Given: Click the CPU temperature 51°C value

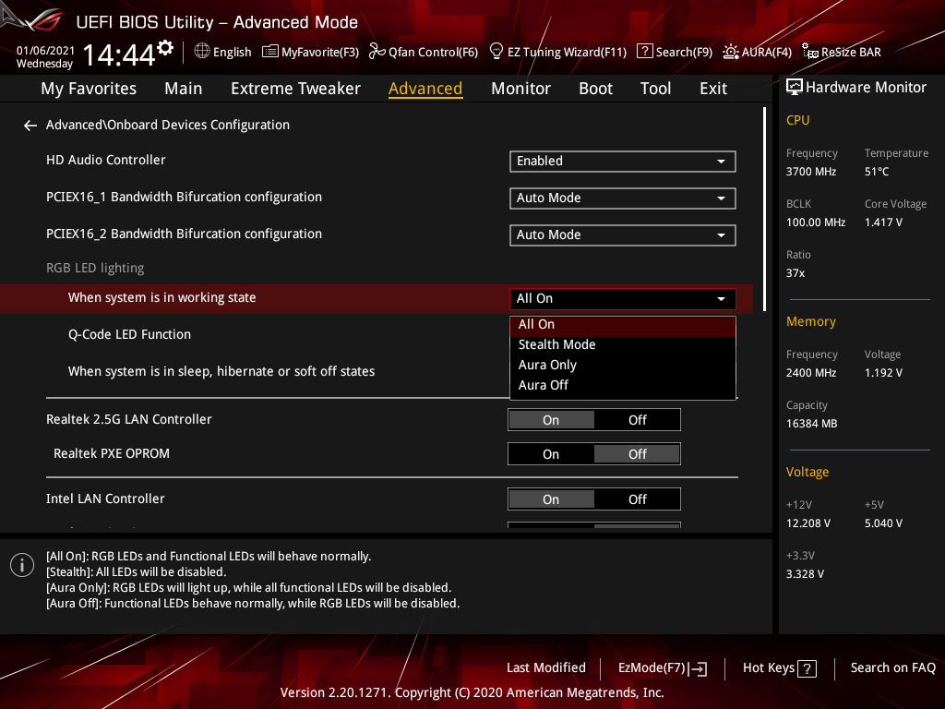Looking at the screenshot, I should pos(877,172).
